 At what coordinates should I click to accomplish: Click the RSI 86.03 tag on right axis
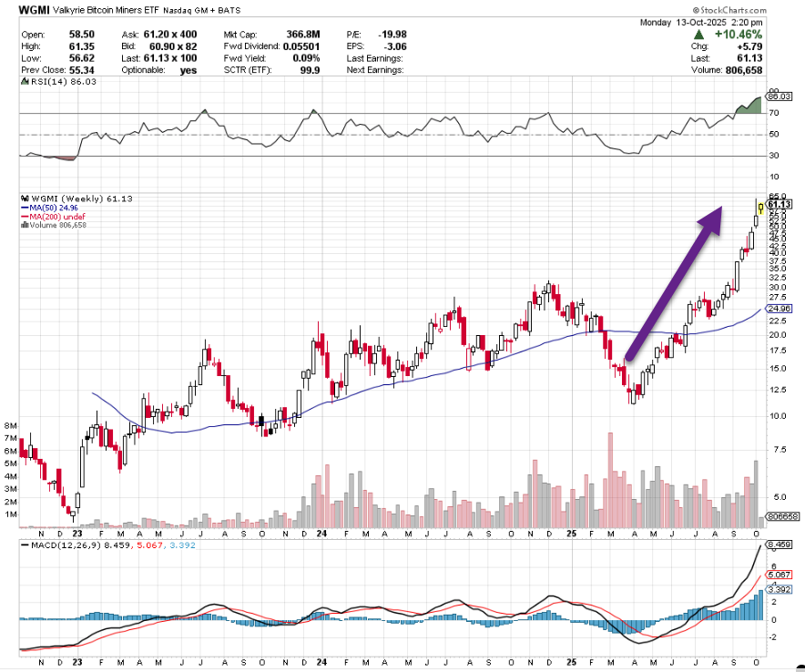tap(779, 97)
